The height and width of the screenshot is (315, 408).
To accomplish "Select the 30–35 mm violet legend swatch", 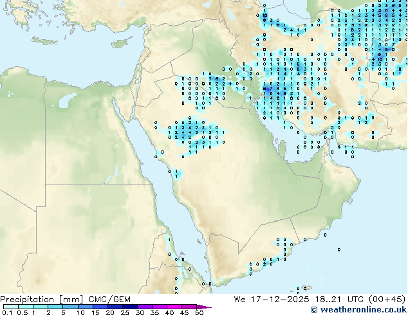I will click(145, 307).
